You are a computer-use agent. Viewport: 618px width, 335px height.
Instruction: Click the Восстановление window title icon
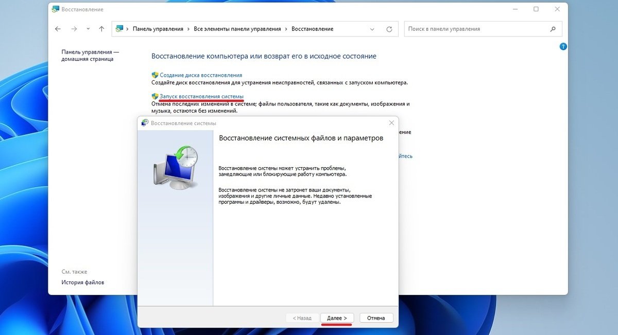tap(56, 9)
